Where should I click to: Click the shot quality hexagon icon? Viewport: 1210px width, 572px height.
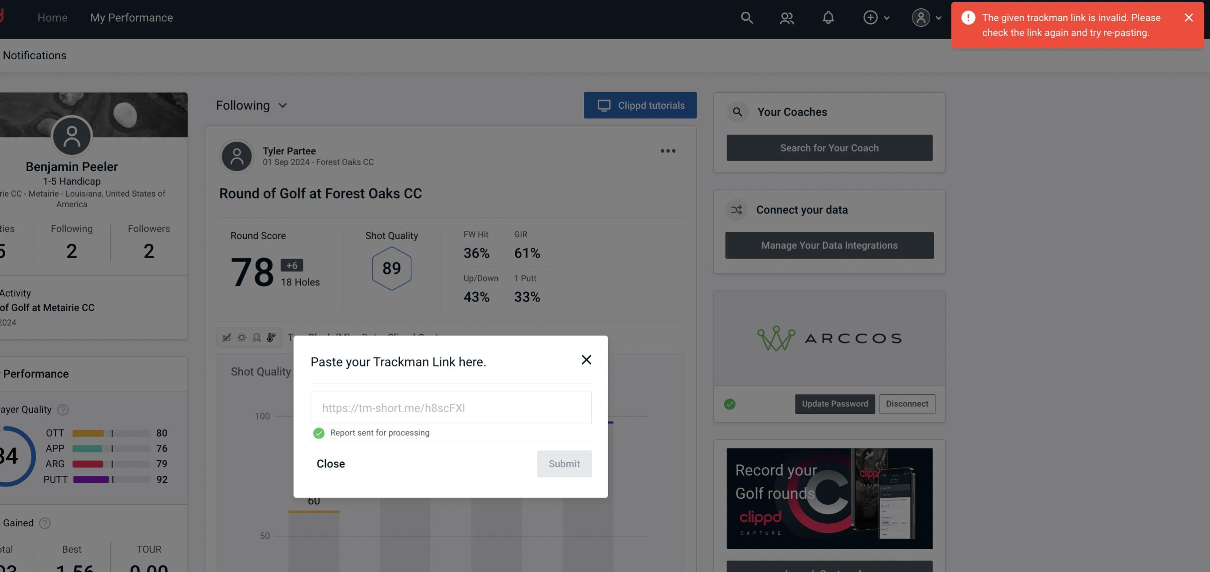(391, 268)
